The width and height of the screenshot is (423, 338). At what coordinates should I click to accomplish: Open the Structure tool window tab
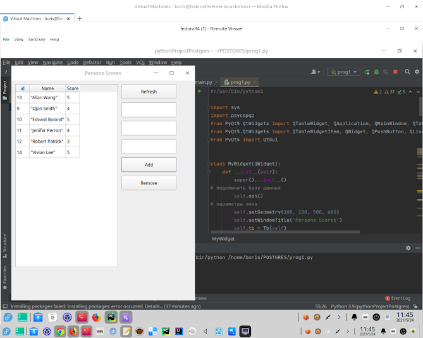click(x=4, y=246)
